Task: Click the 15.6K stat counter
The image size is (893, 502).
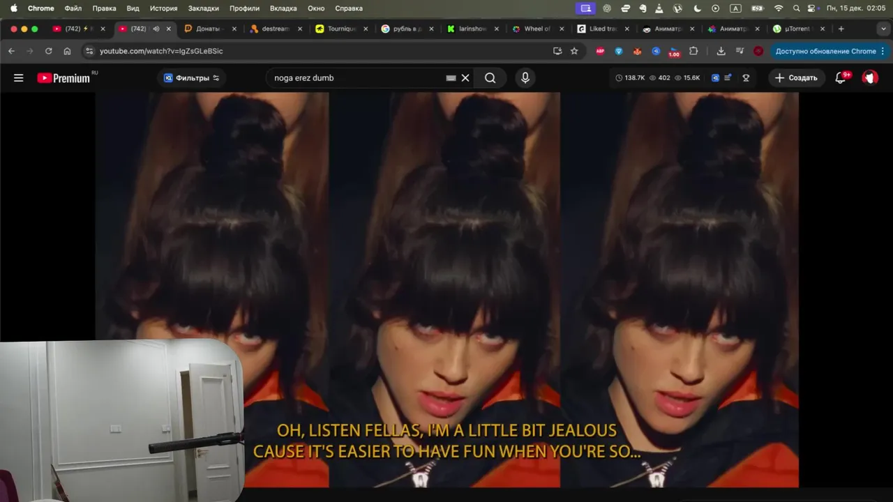Action: coord(687,78)
